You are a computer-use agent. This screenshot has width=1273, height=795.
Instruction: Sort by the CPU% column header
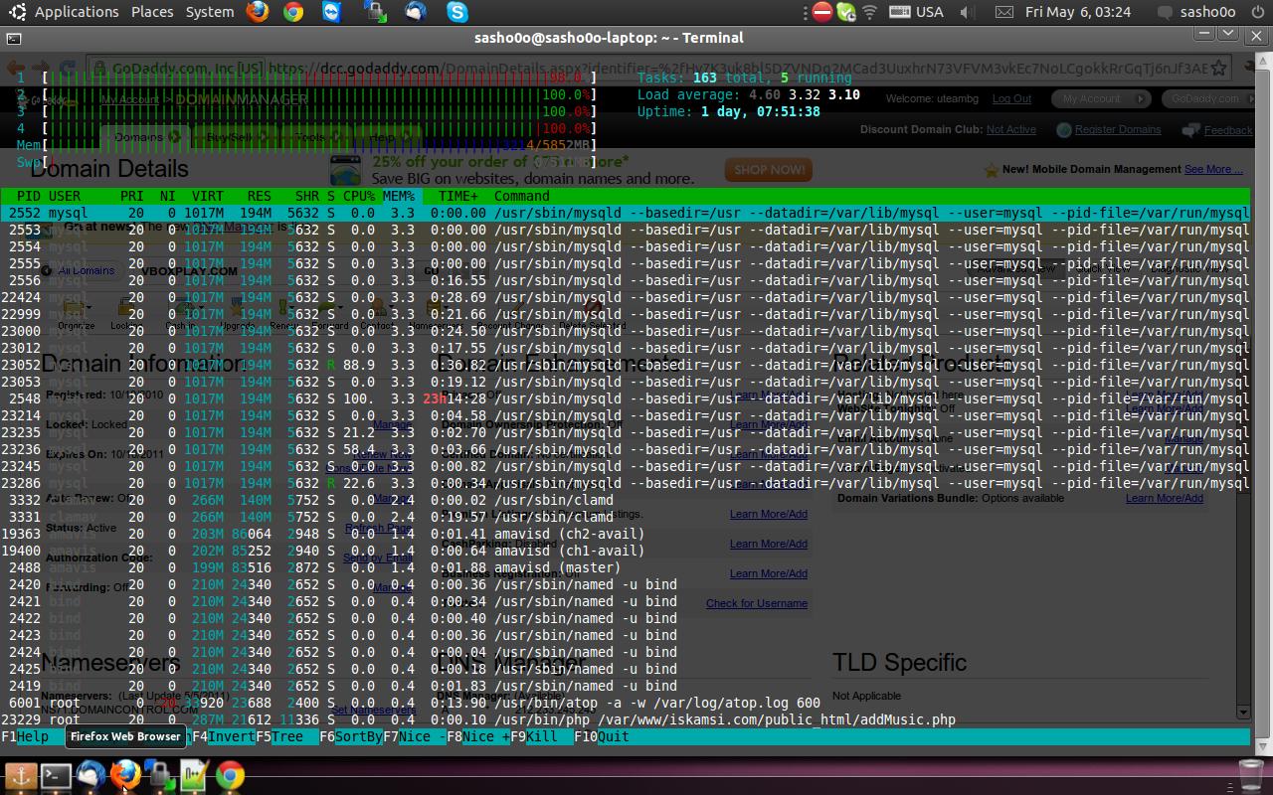[x=359, y=196]
